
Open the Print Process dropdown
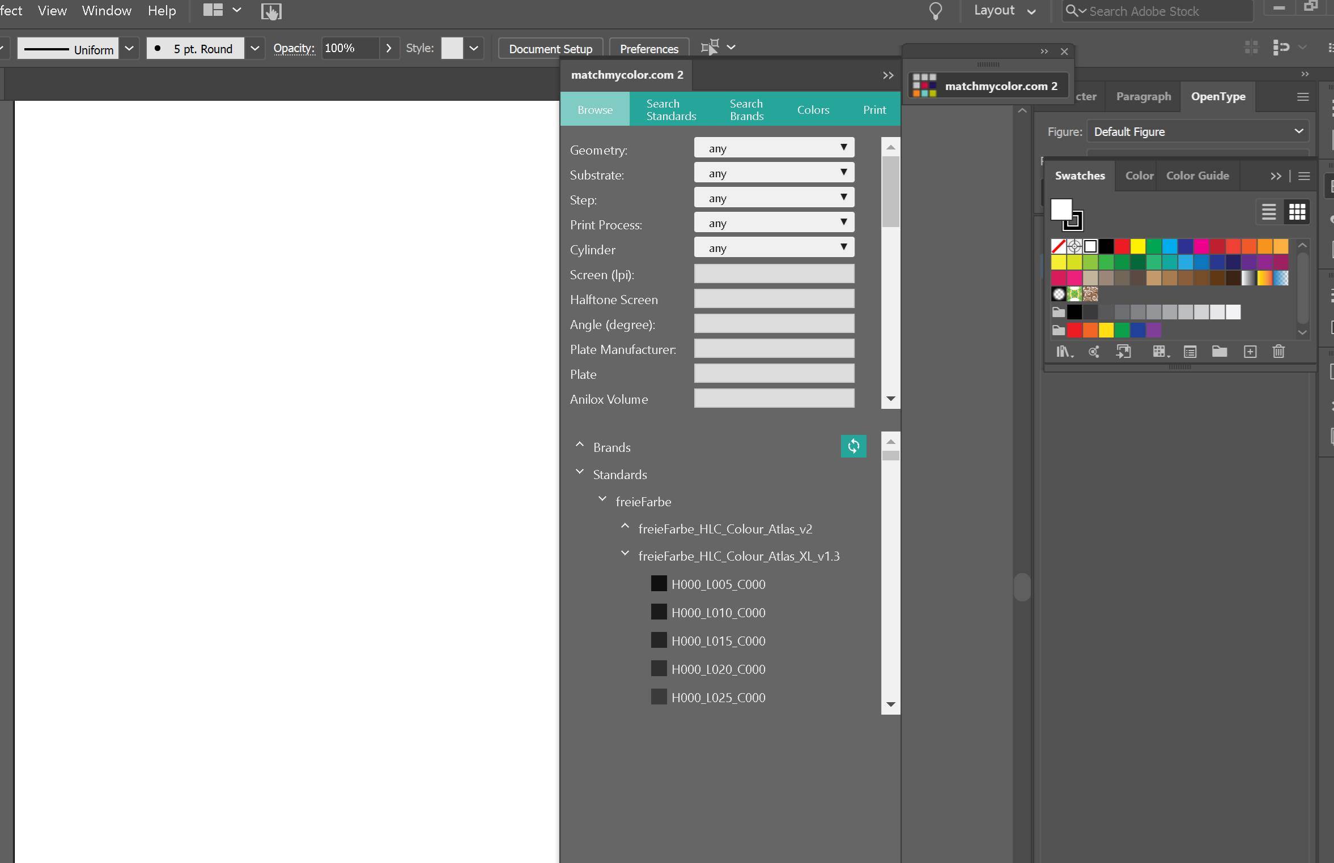[x=774, y=223]
